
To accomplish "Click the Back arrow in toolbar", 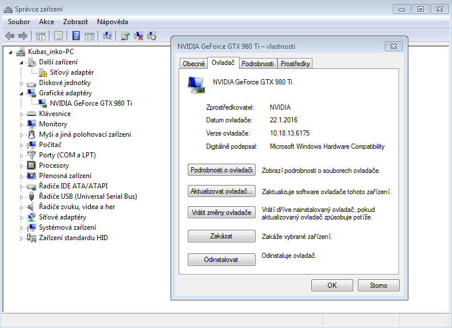I will (x=10, y=36).
